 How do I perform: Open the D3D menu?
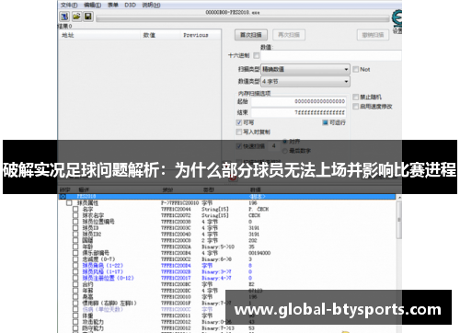coord(130,5)
